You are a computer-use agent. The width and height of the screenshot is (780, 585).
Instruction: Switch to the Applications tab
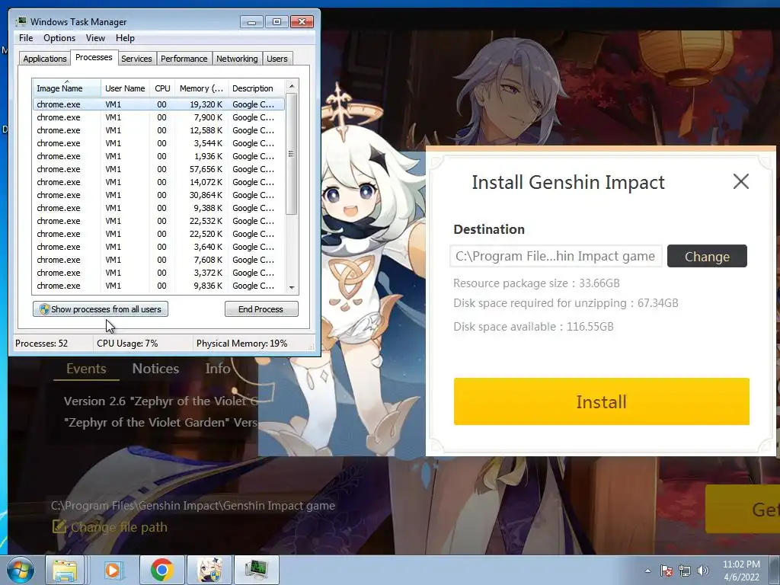click(x=44, y=59)
